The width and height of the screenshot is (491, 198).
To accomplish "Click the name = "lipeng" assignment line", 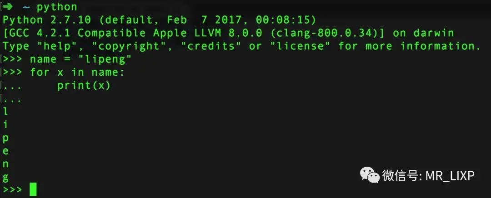I will (x=80, y=59).
